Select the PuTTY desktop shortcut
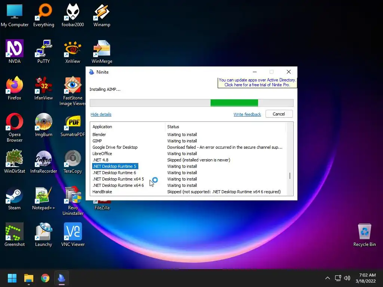The height and width of the screenshot is (287, 383). [x=44, y=52]
